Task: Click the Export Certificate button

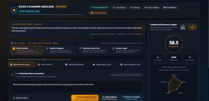Action: pyautogui.click(x=98, y=13)
